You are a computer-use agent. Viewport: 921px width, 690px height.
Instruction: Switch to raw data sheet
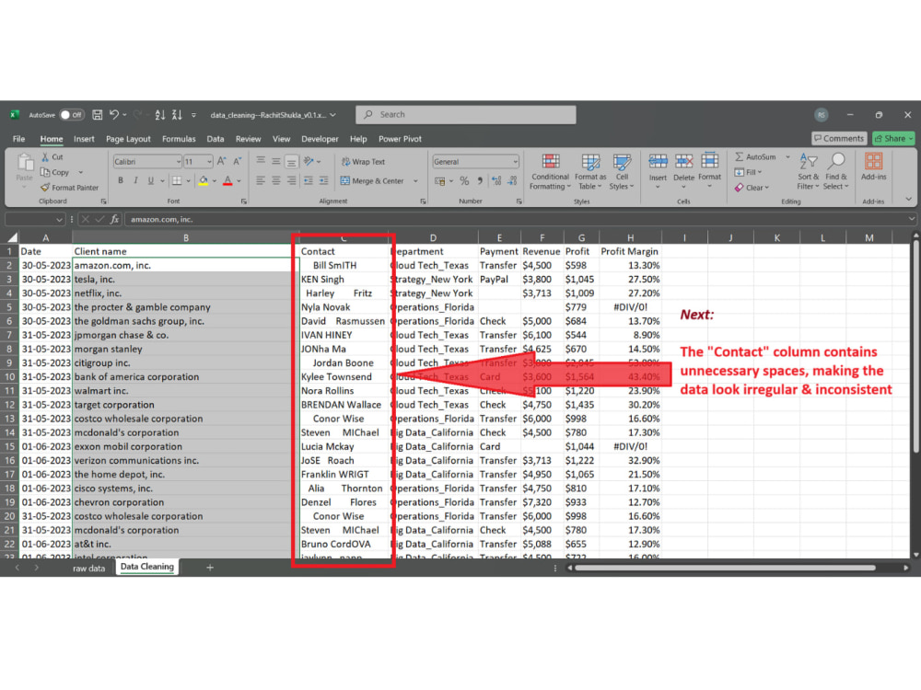[x=88, y=568]
